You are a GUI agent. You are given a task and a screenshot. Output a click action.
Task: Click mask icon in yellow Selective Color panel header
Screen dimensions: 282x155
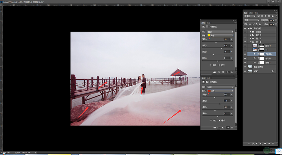pyautogui.click(x=207, y=27)
